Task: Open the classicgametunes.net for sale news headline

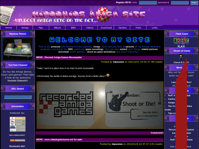Action: point(59,139)
